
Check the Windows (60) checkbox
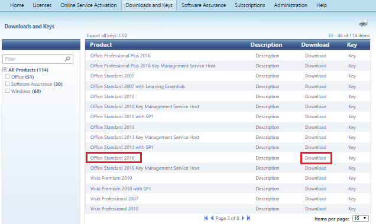pyautogui.click(x=8, y=91)
